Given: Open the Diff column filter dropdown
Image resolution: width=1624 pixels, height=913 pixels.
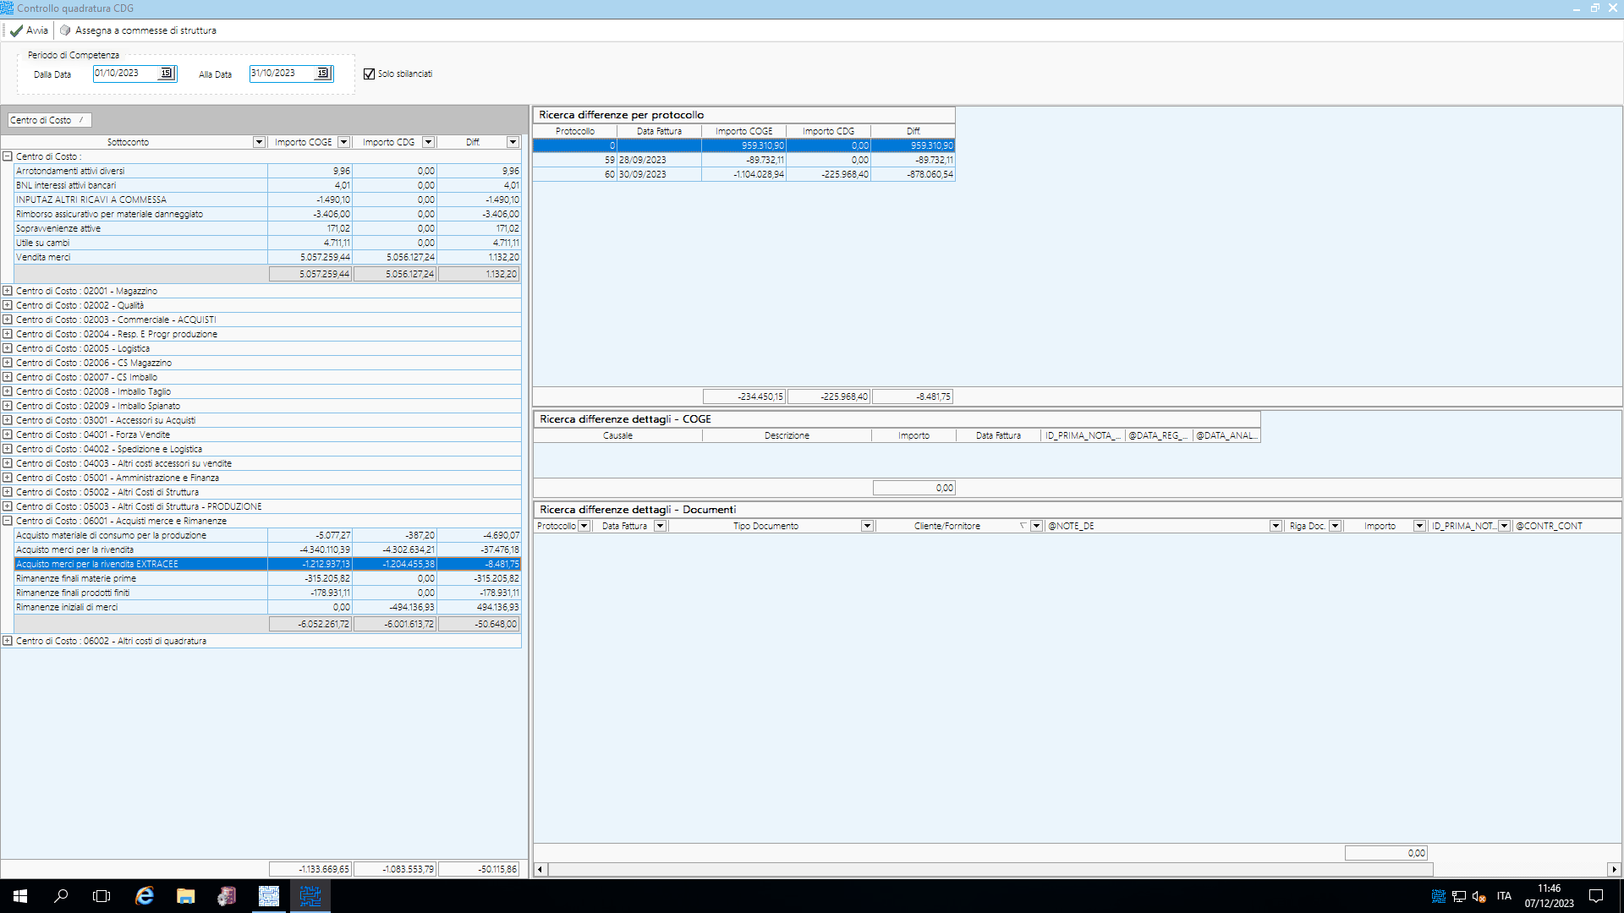Looking at the screenshot, I should coord(513,142).
